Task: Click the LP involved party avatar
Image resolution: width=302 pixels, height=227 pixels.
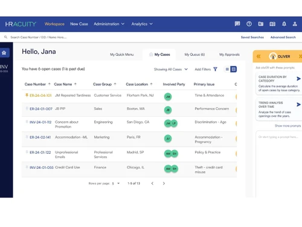Action: (x=174, y=123)
